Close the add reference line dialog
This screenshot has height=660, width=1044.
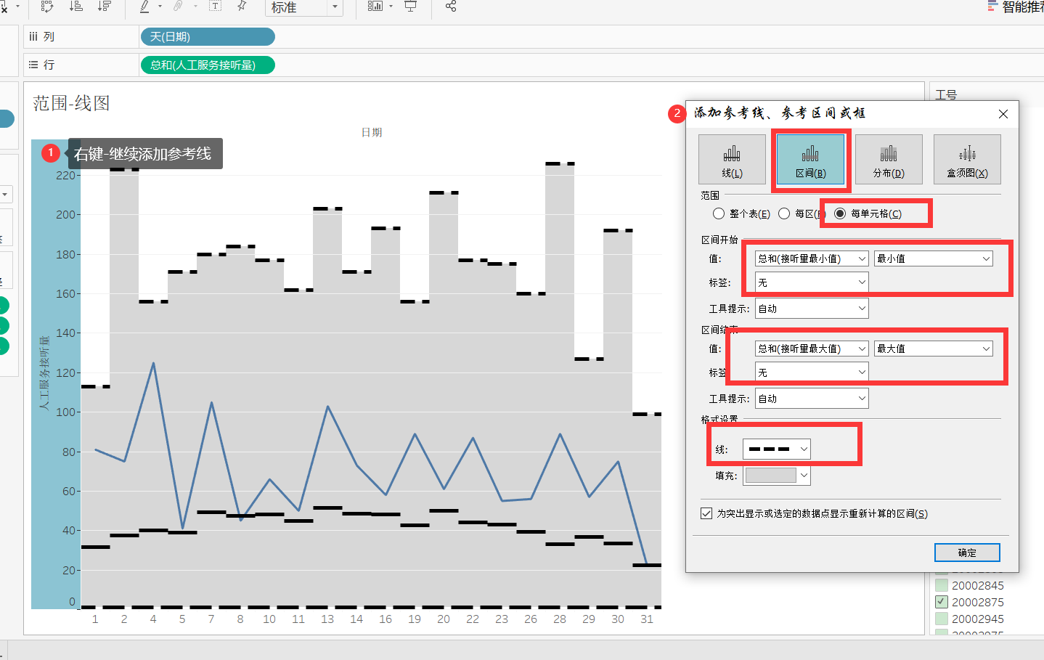[x=1003, y=114]
